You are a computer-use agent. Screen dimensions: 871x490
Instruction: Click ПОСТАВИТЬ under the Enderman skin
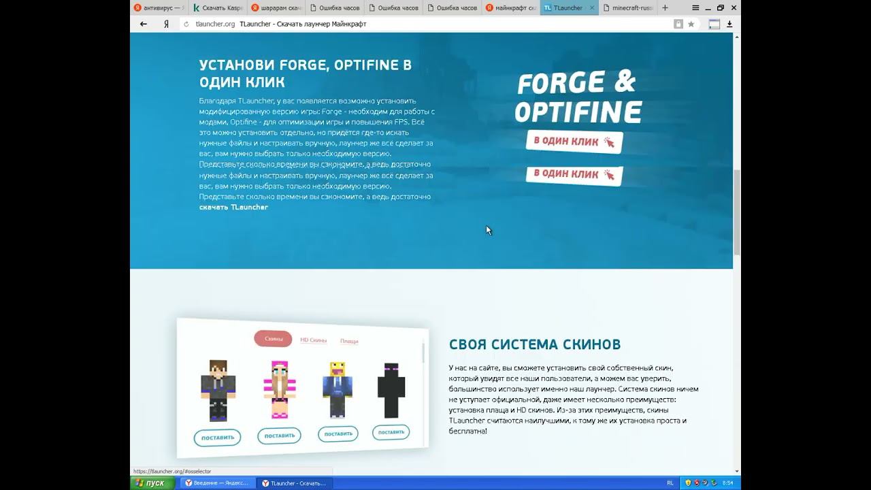point(391,432)
